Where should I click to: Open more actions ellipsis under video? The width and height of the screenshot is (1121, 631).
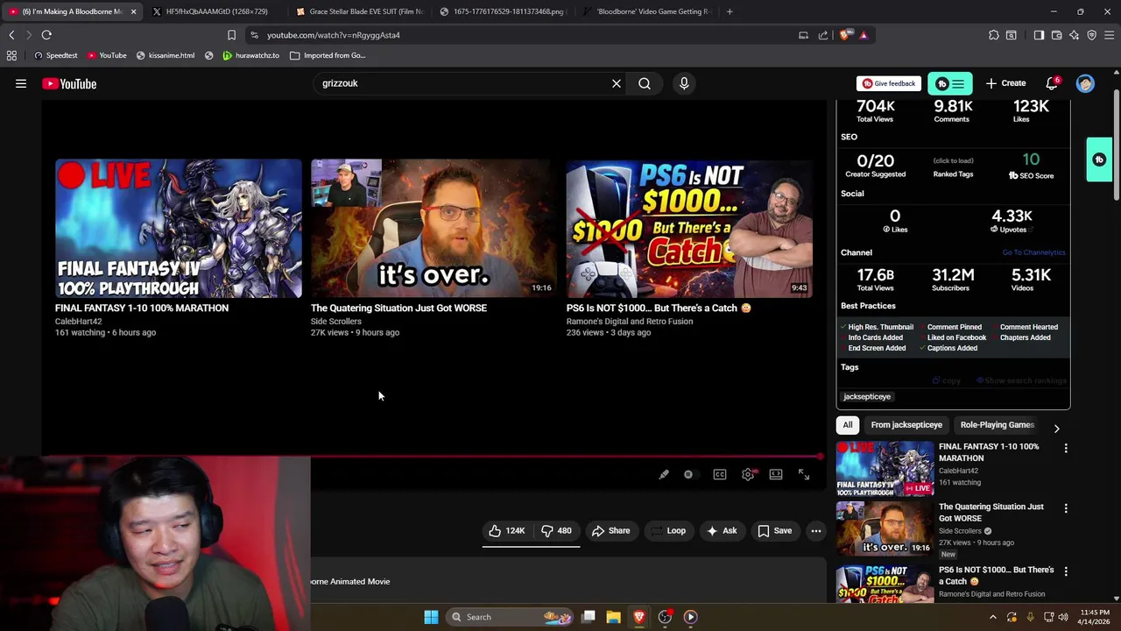(x=815, y=530)
